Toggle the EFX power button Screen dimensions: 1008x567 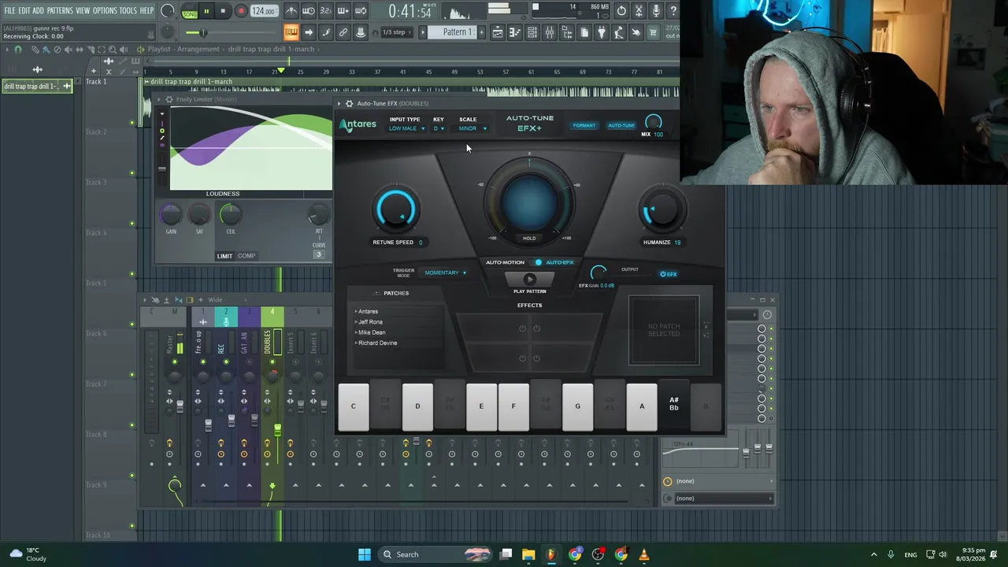[x=668, y=274]
